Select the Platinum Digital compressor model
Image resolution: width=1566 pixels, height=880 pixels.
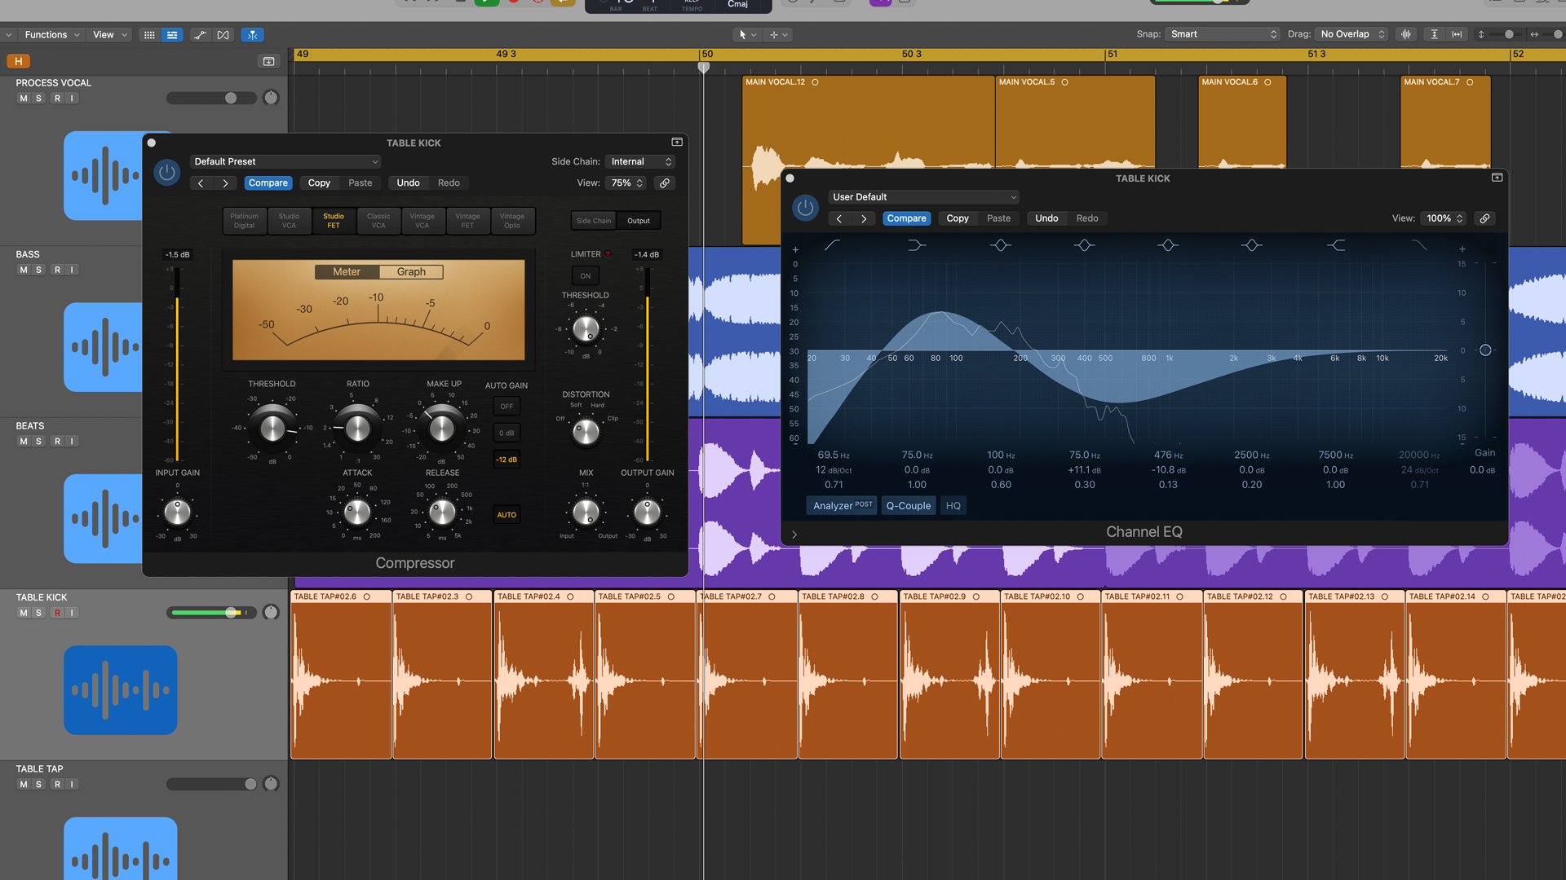(244, 221)
